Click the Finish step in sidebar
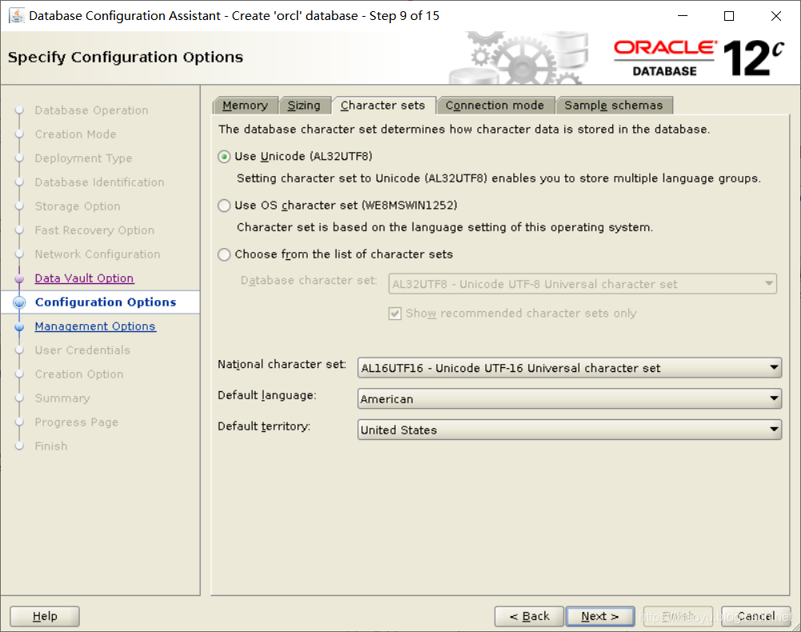Image resolution: width=801 pixels, height=632 pixels. [x=51, y=446]
